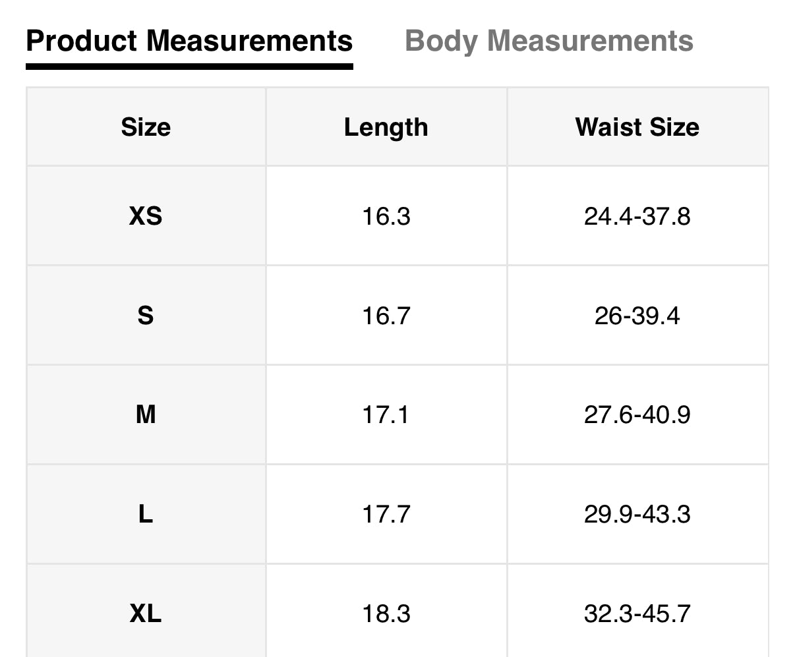Select the L size row label

(x=146, y=514)
